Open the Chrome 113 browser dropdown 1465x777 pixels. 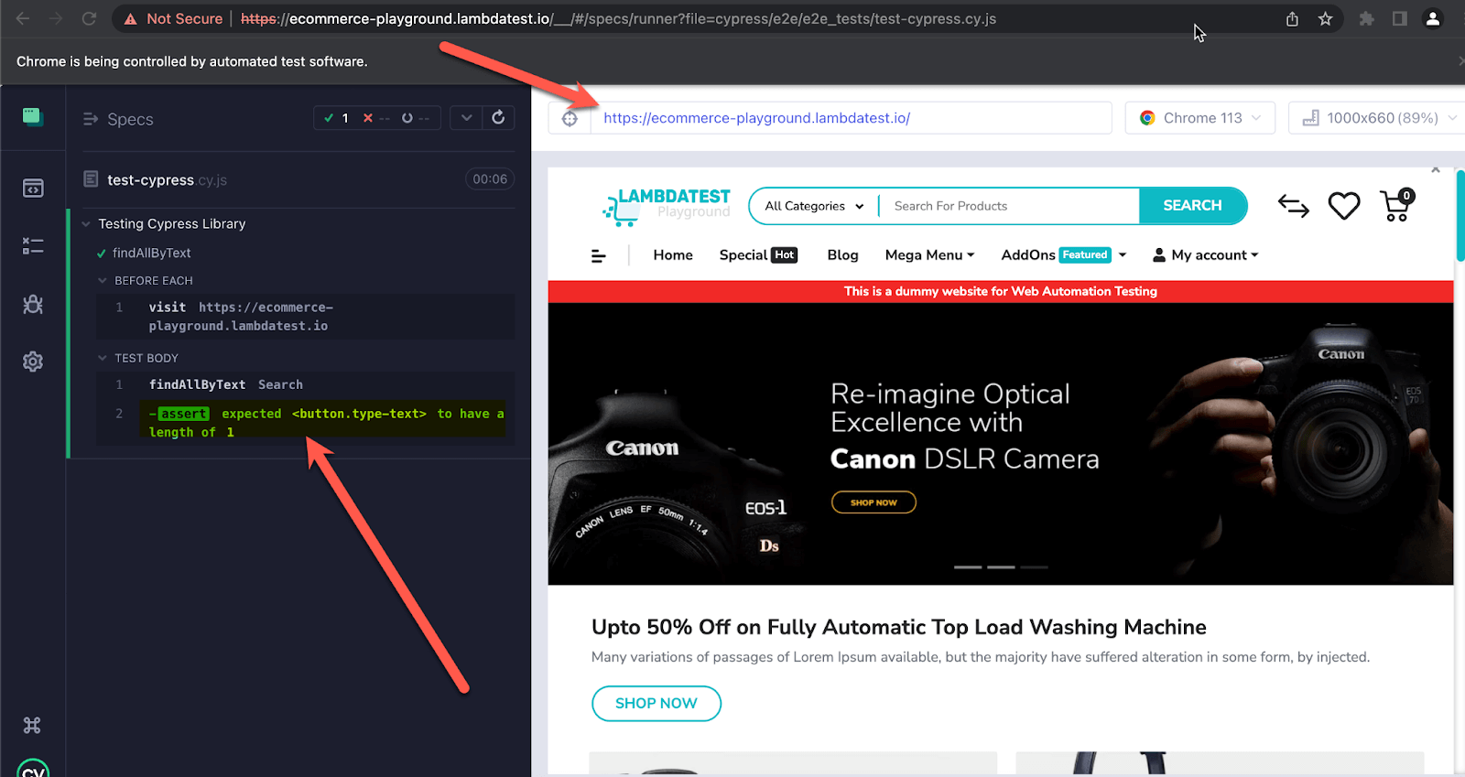[1199, 118]
